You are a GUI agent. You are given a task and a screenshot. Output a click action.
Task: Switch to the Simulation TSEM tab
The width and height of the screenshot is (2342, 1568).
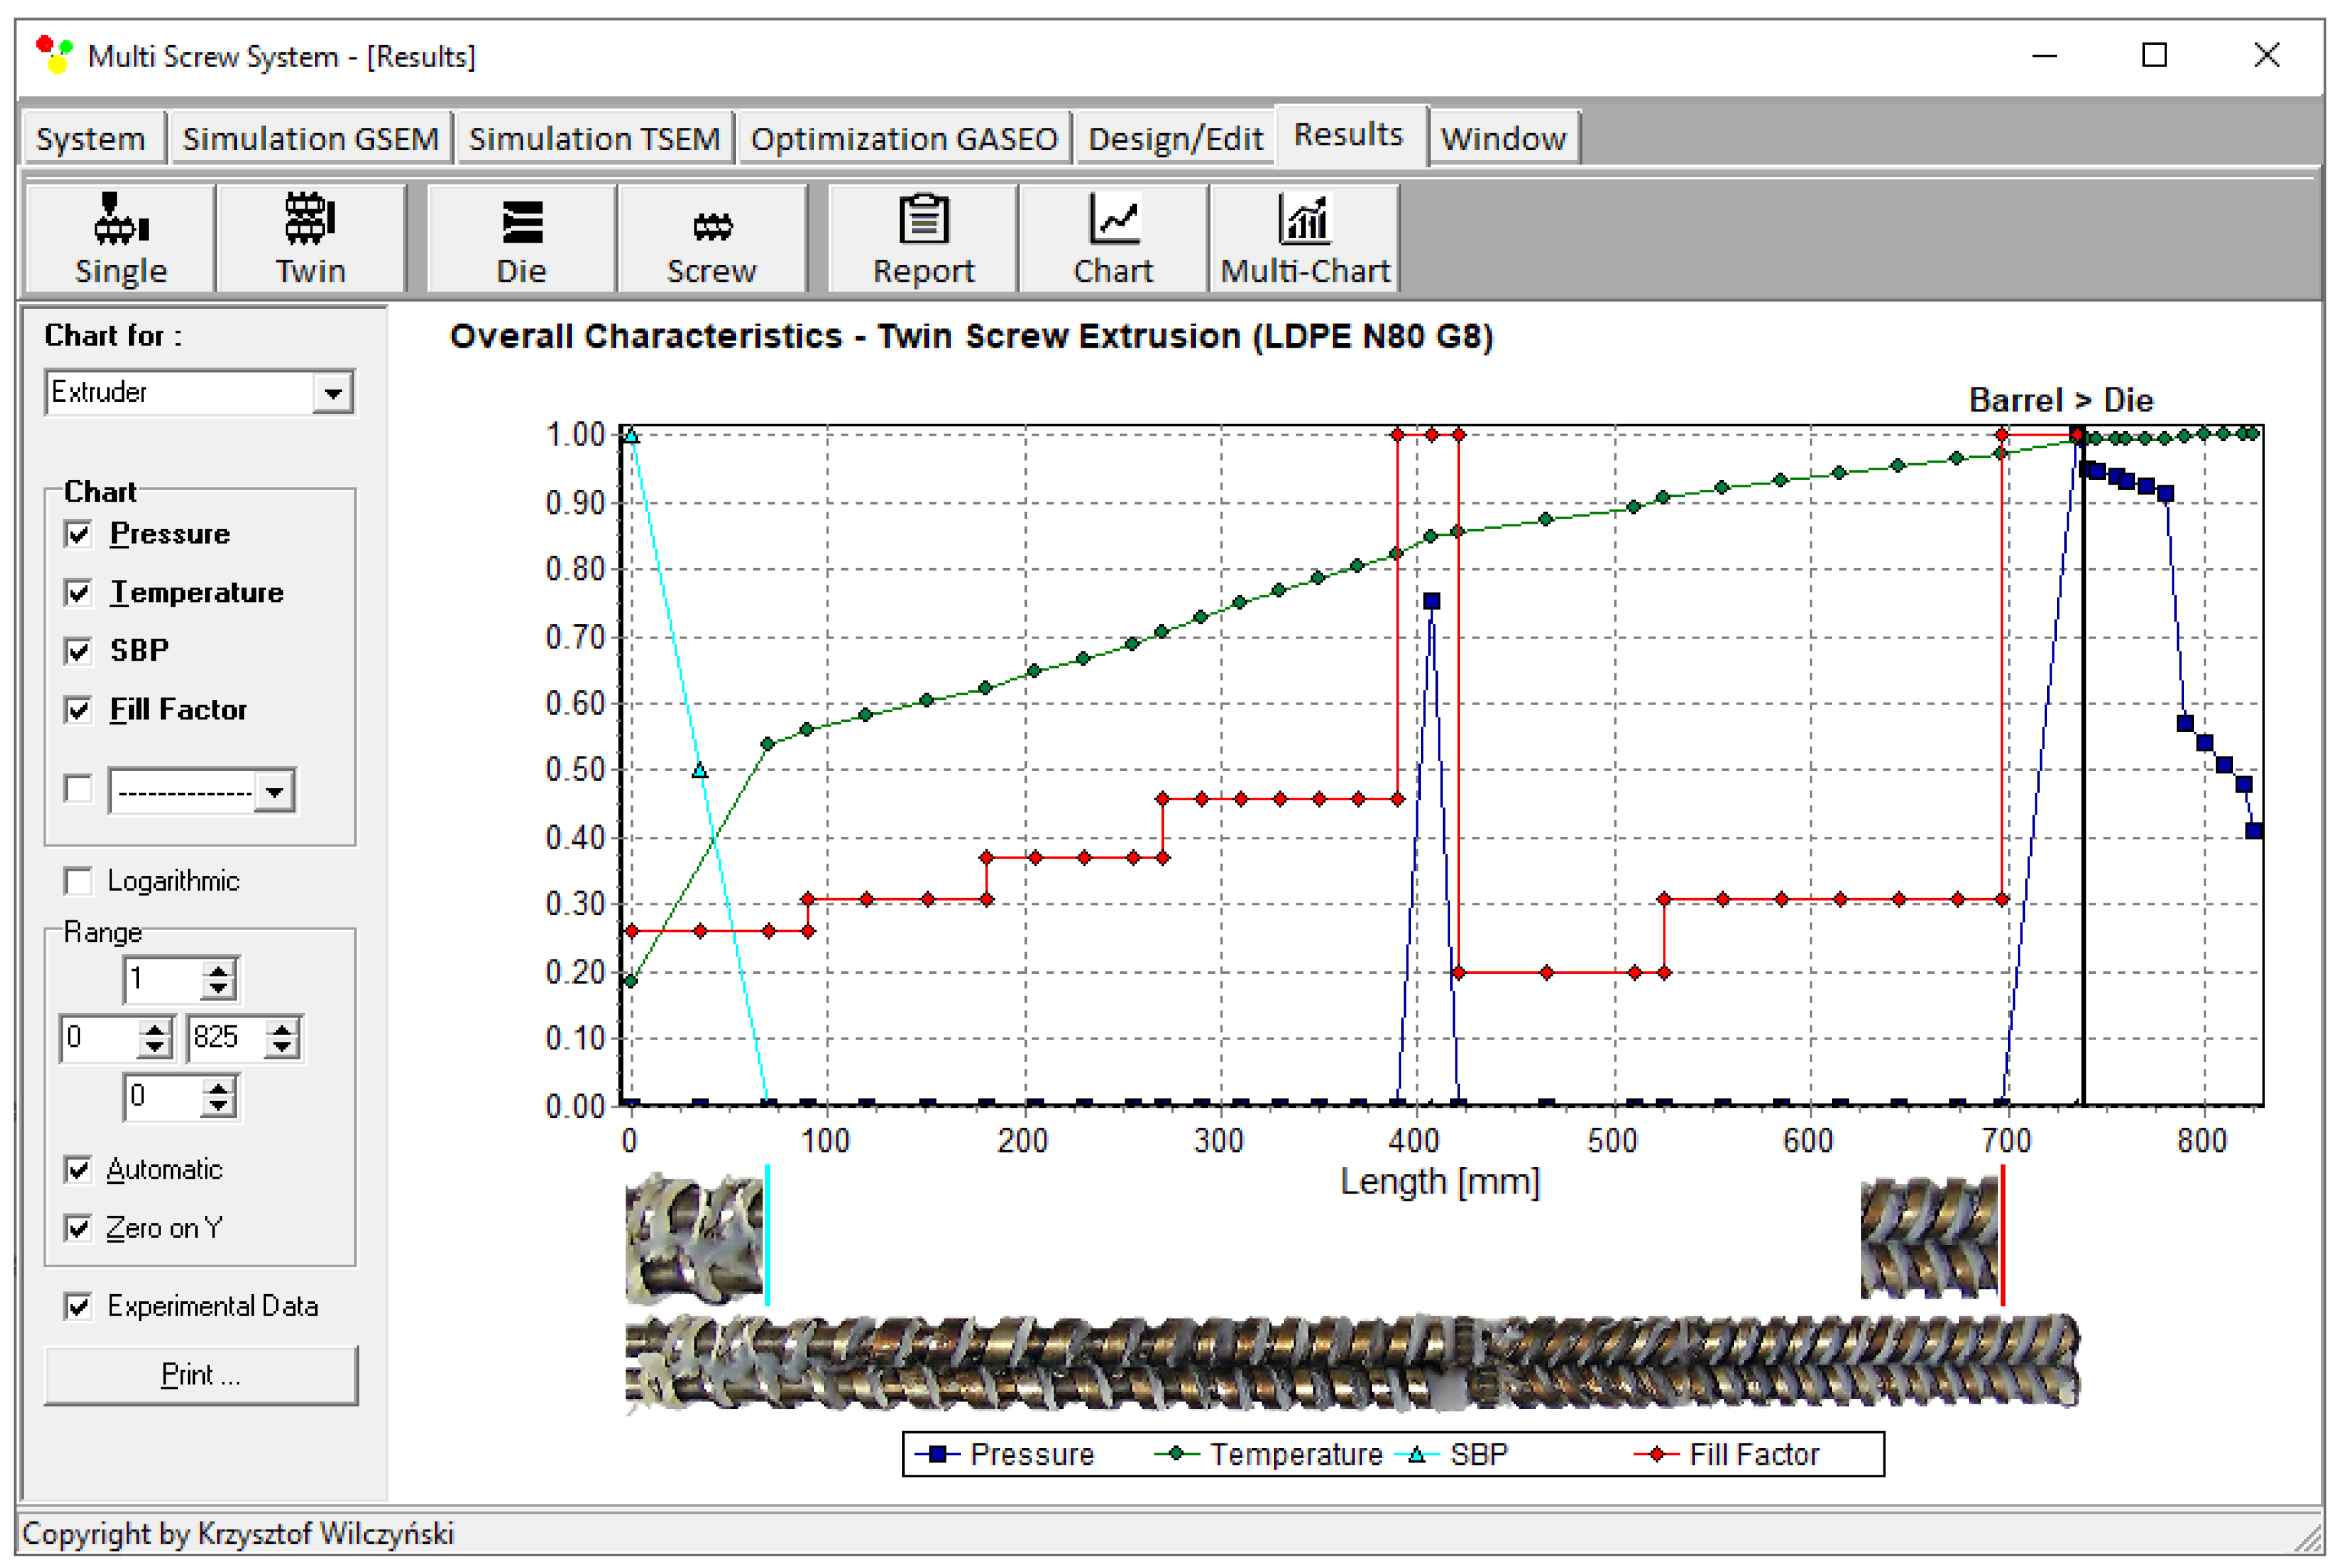(594, 138)
